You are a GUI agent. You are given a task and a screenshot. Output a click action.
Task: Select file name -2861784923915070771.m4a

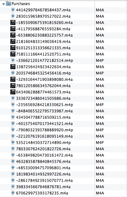44,180
